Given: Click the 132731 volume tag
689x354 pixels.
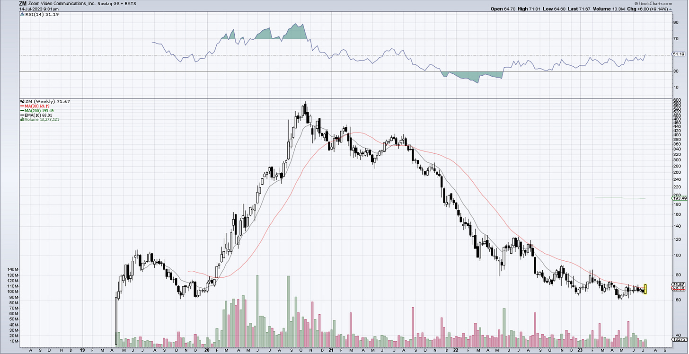Looking at the screenshot, I should tap(679, 338).
